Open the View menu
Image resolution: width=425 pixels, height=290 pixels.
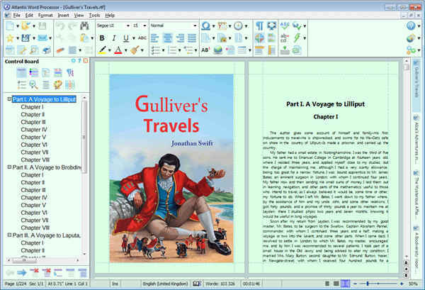[79, 15]
